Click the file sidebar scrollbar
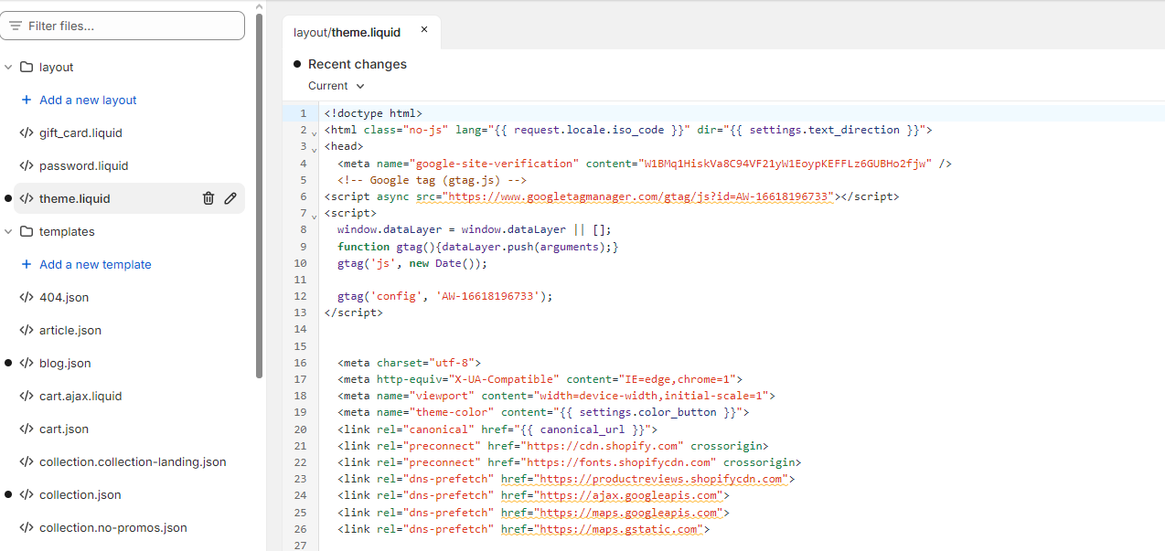 click(x=260, y=196)
